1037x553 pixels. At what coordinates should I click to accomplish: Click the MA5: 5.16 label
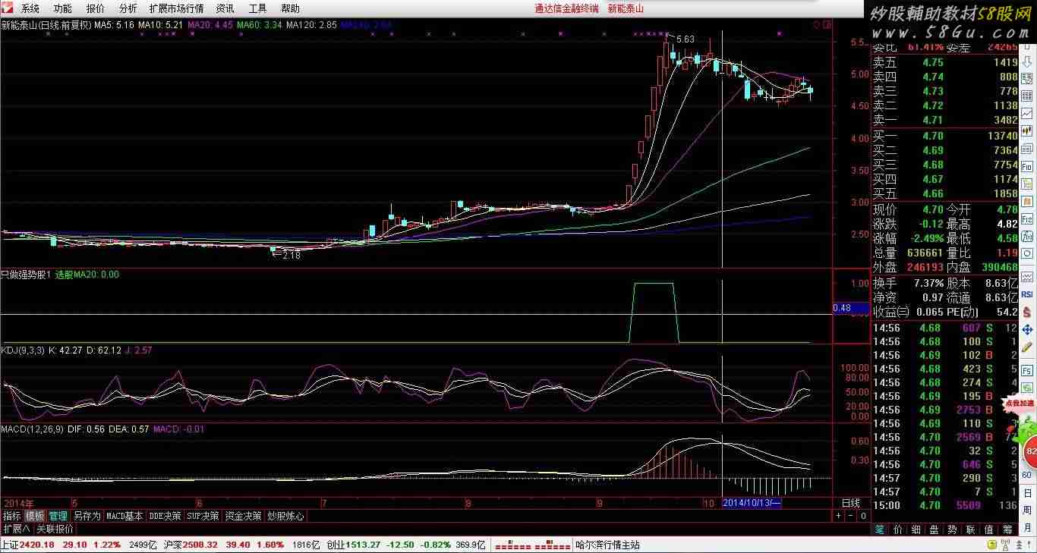click(114, 25)
